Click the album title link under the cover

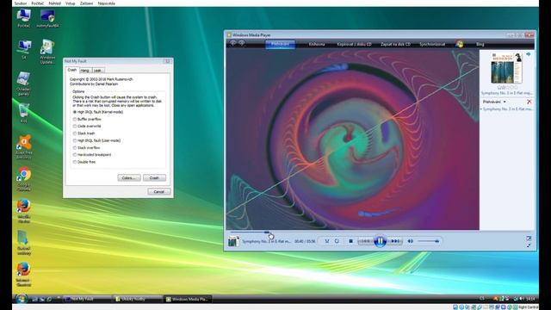[507, 93]
